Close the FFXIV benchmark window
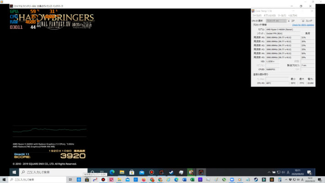Image resolution: width=325 pixels, height=183 pixels. point(310,6)
